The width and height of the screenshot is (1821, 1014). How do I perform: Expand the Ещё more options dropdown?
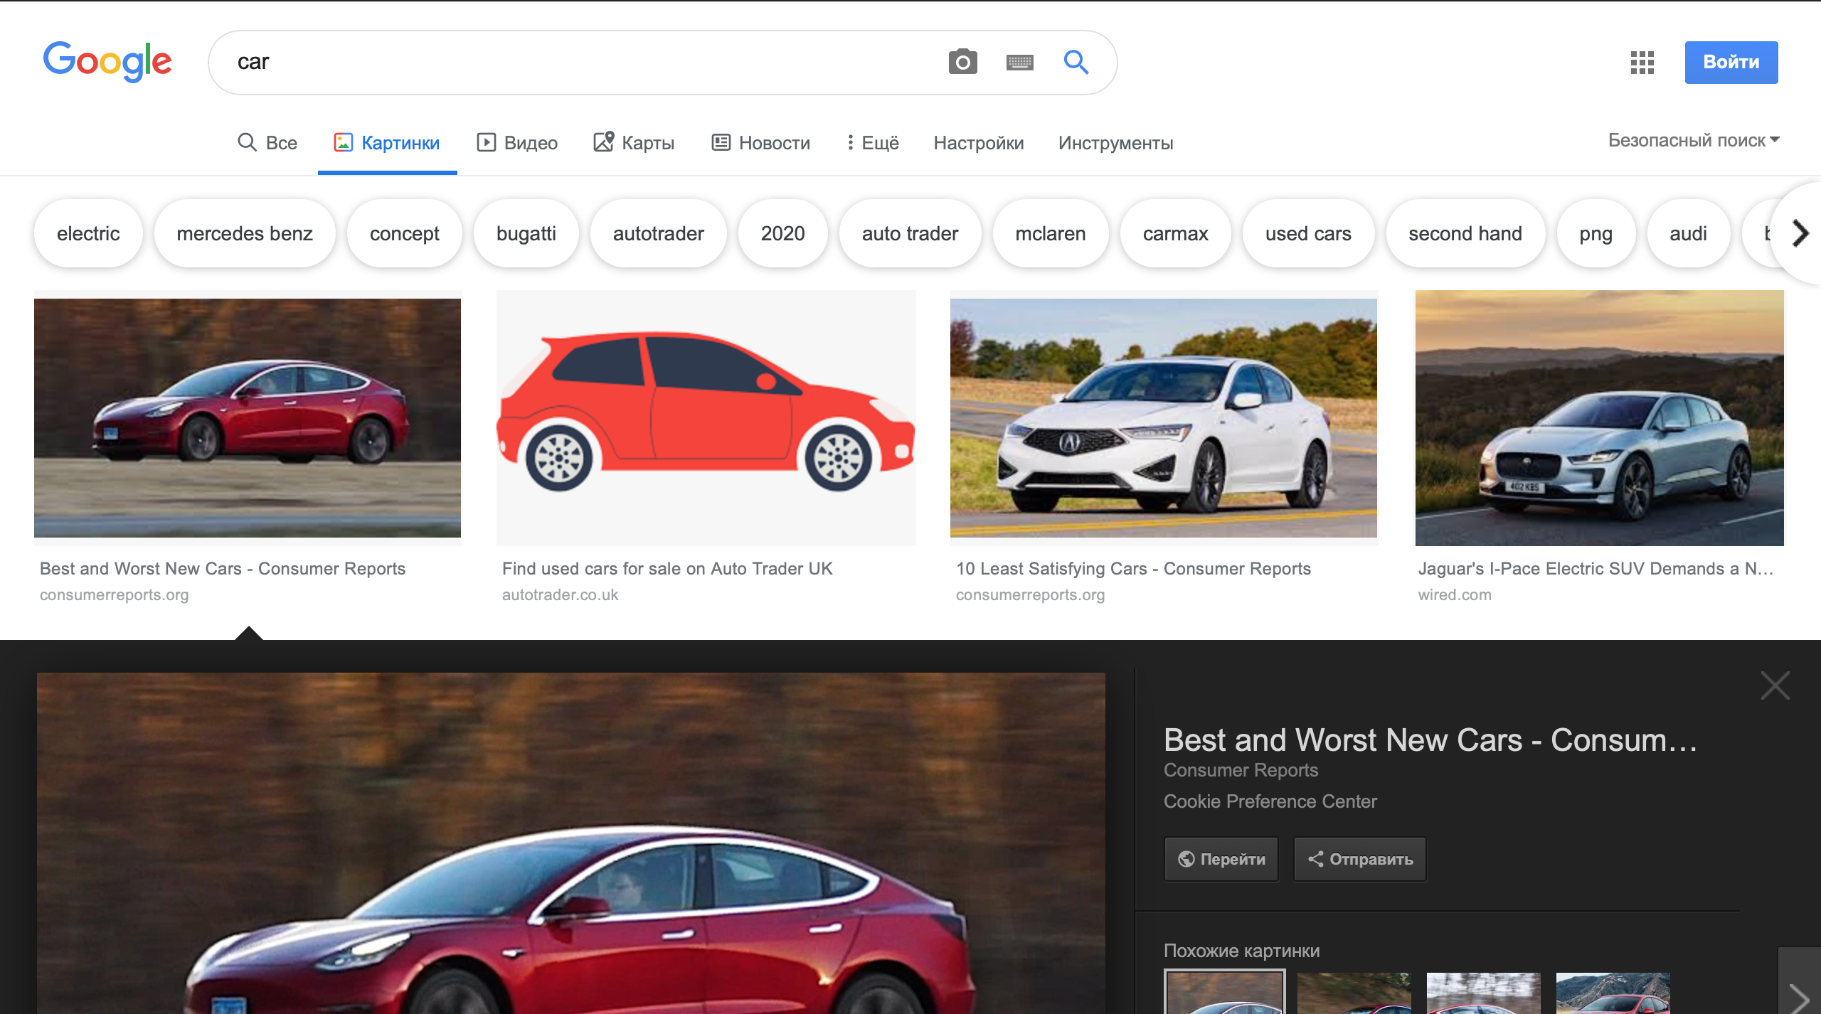pos(871,141)
